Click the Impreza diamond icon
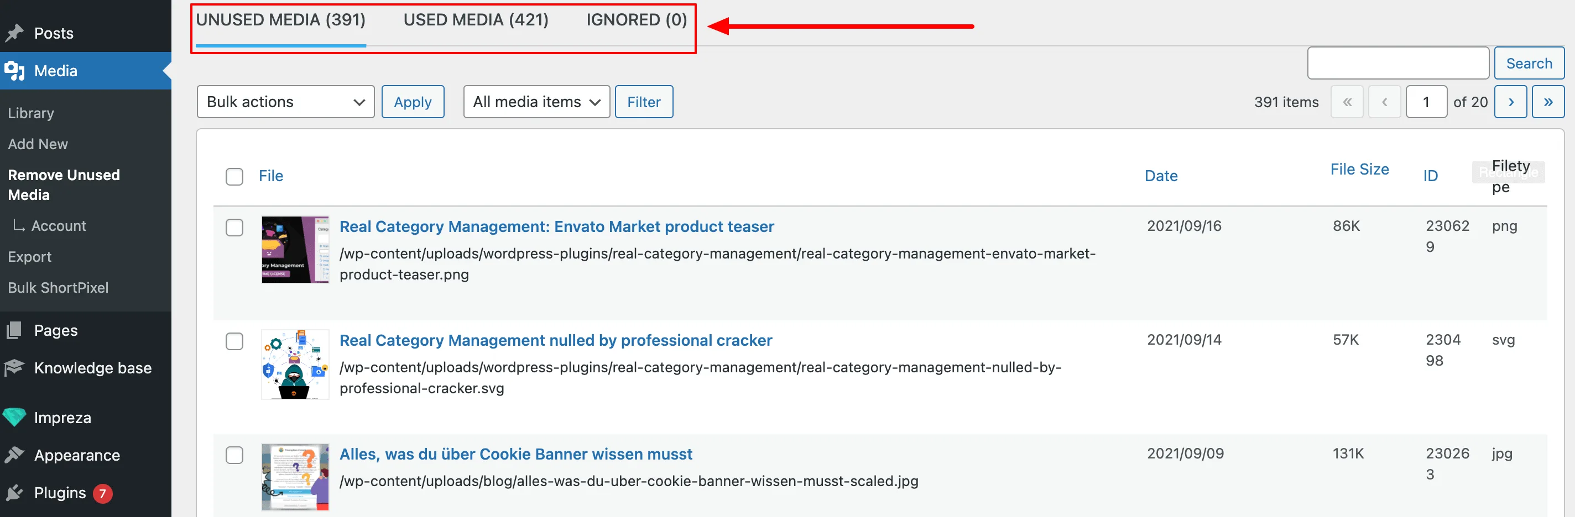Screen dimensions: 1575x517 point(14,418)
